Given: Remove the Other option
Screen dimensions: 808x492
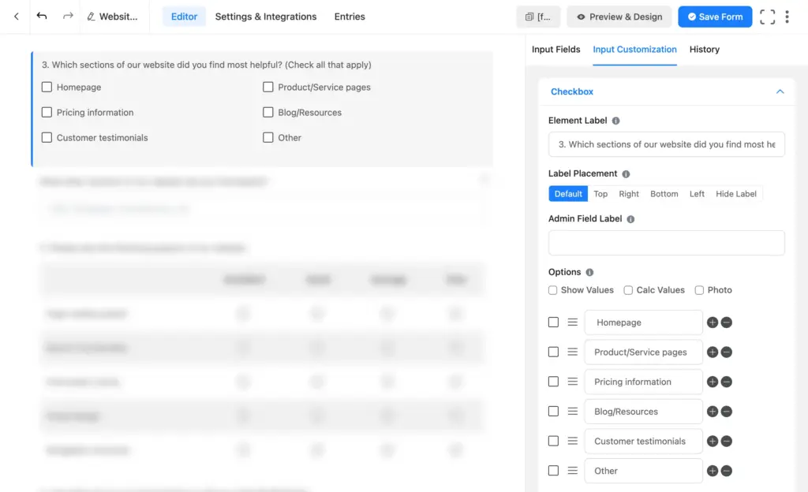Looking at the screenshot, I should pos(727,471).
